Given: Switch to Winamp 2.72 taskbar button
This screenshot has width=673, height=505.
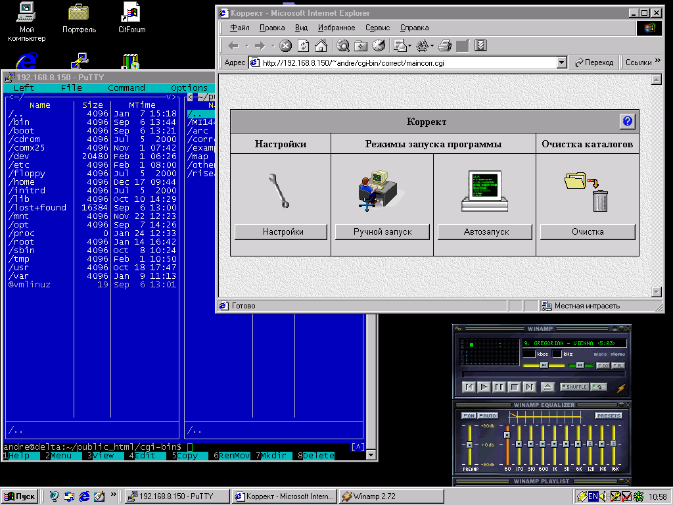Looking at the screenshot, I should [390, 496].
